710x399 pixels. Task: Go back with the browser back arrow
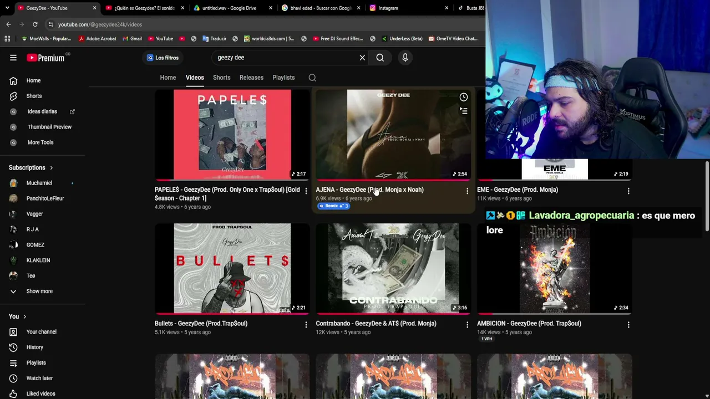tap(8, 24)
